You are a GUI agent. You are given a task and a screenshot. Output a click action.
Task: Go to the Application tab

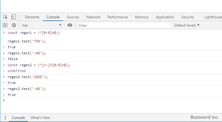(165, 17)
